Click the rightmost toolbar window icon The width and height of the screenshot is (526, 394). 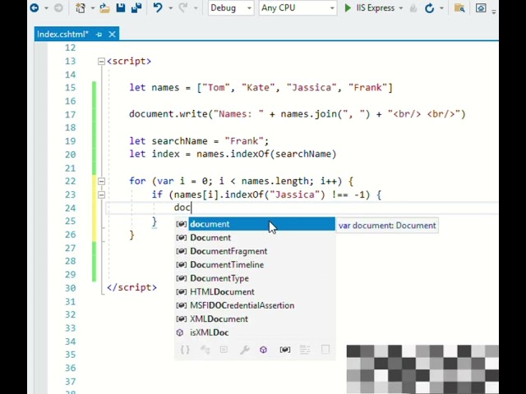coord(481,7)
